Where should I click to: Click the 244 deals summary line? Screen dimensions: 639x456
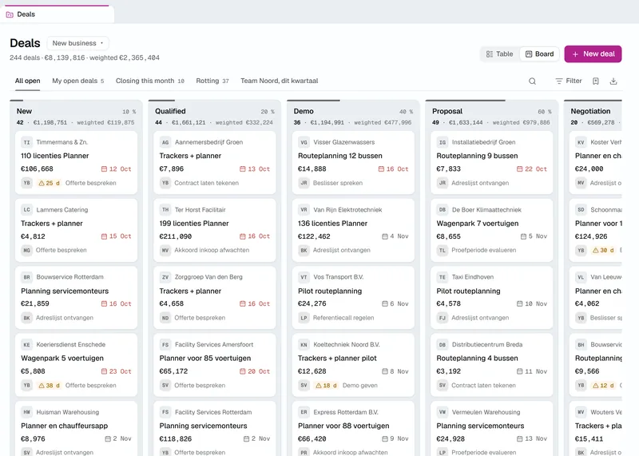click(x=85, y=57)
